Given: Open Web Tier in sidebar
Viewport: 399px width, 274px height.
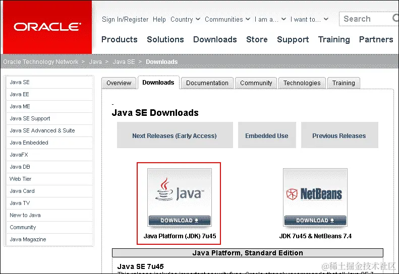Looking at the screenshot, I should click(49, 179).
